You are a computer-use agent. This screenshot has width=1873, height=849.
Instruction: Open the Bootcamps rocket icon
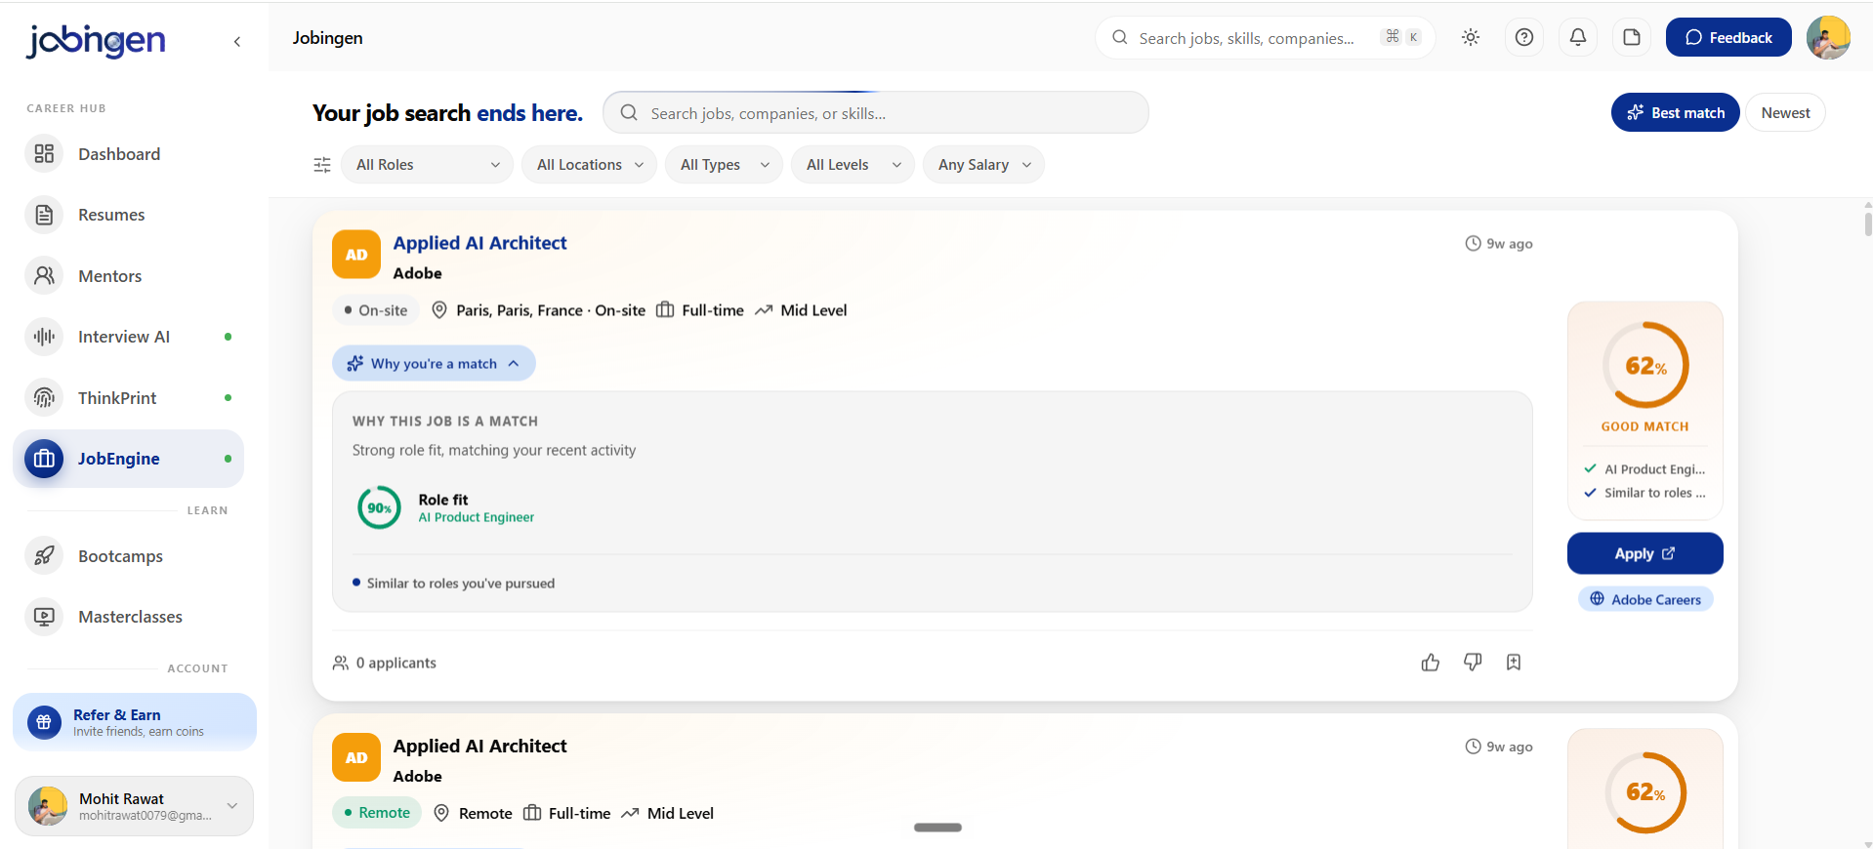point(44,556)
